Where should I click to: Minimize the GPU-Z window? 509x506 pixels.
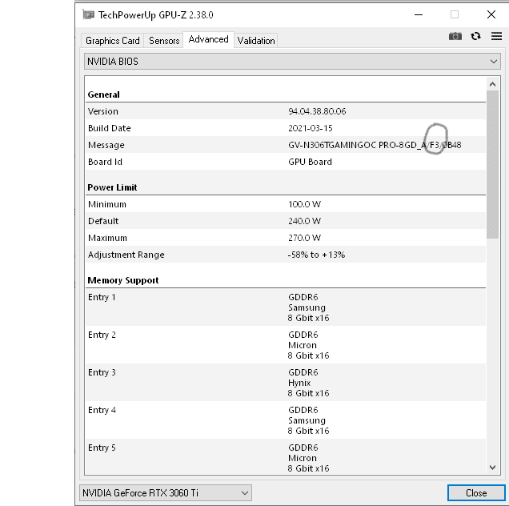coord(419,14)
